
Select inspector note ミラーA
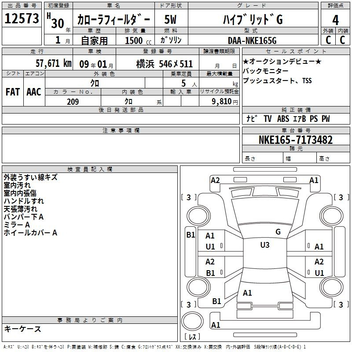click(17, 225)
